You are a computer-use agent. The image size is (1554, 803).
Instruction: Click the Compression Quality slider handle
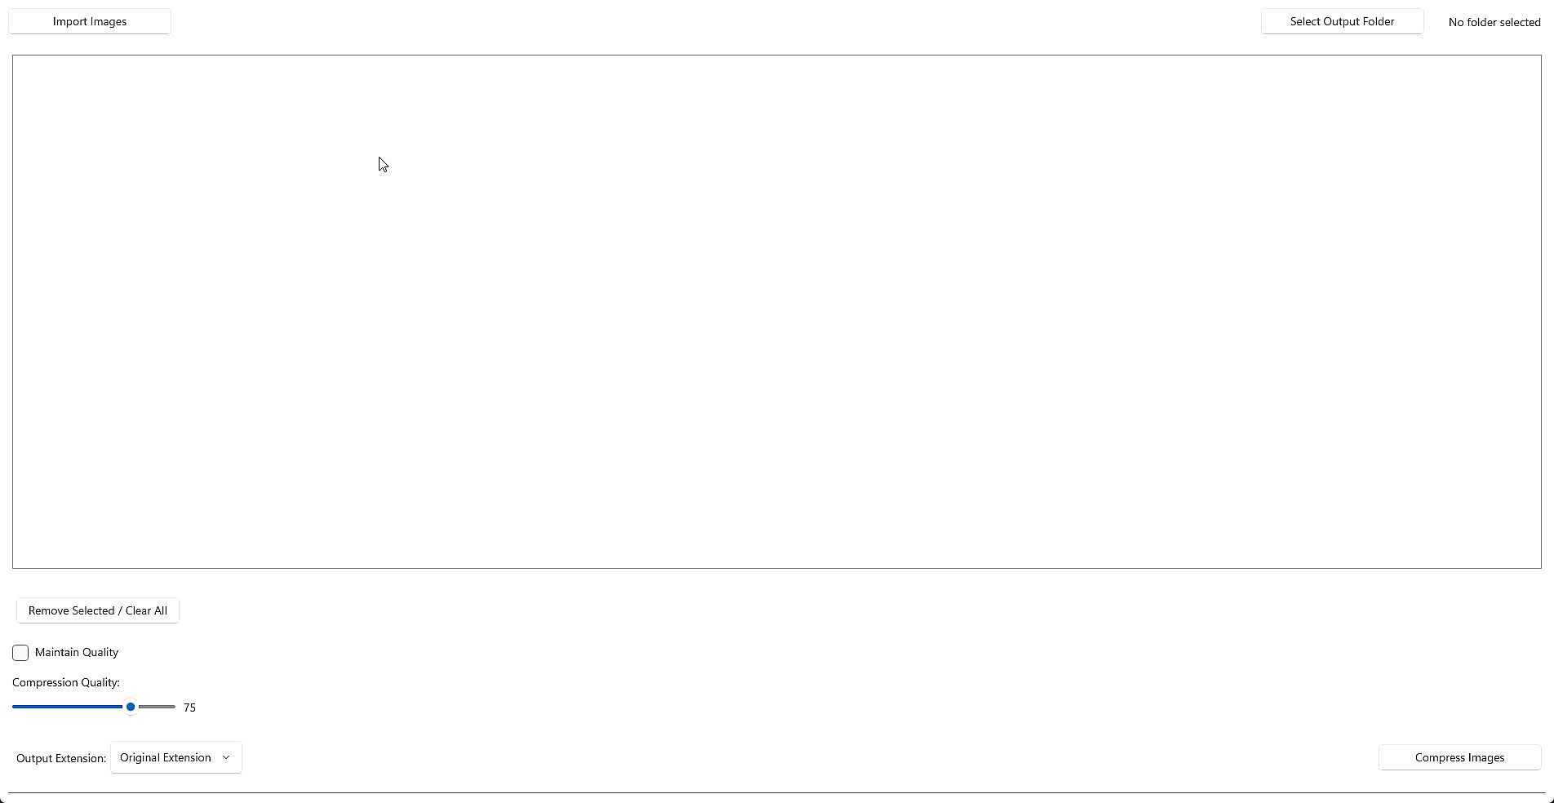coord(131,707)
